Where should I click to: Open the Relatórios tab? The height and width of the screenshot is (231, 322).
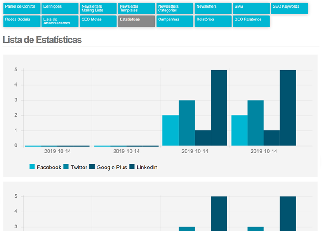213,21
